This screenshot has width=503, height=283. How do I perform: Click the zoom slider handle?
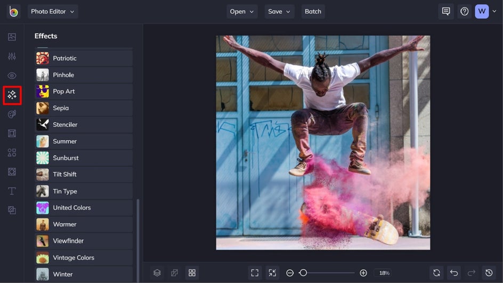[303, 273]
